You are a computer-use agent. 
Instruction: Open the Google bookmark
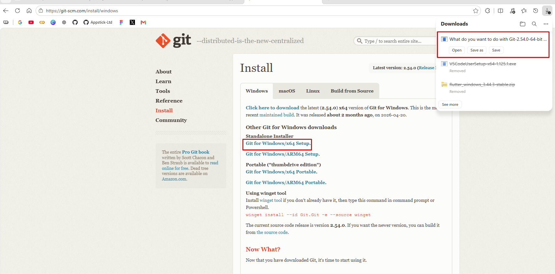[20, 22]
